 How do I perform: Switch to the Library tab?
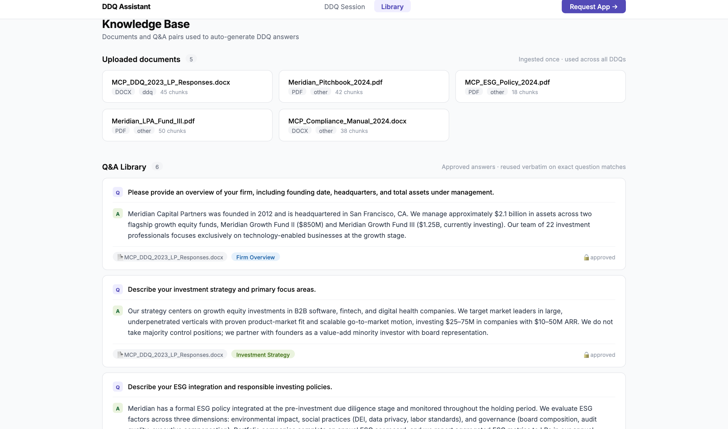pyautogui.click(x=392, y=7)
